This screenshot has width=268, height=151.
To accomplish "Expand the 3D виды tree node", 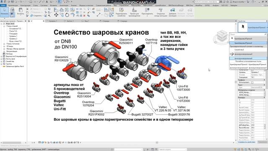I will [x=4, y=47].
